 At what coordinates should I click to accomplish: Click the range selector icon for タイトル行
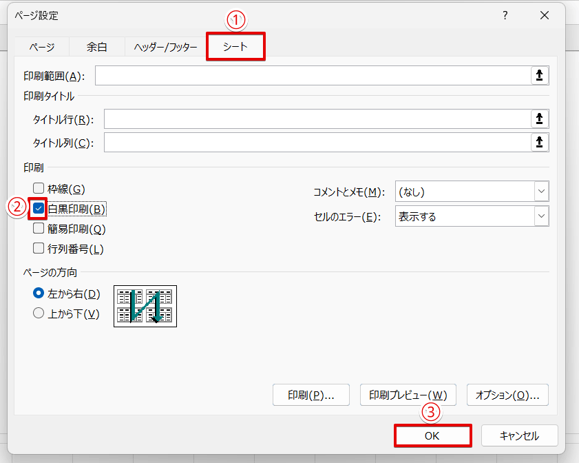[541, 119]
